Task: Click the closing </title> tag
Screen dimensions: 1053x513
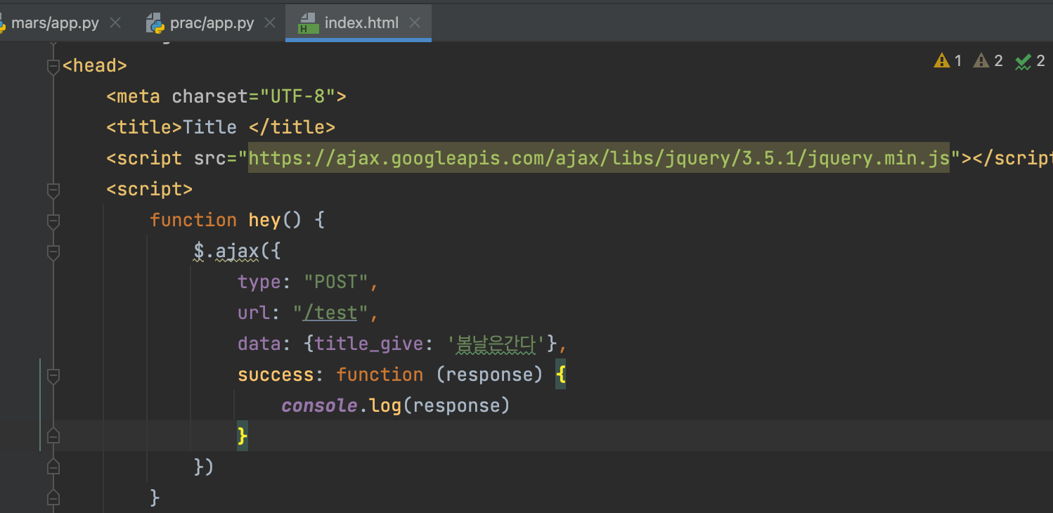Action: point(292,127)
